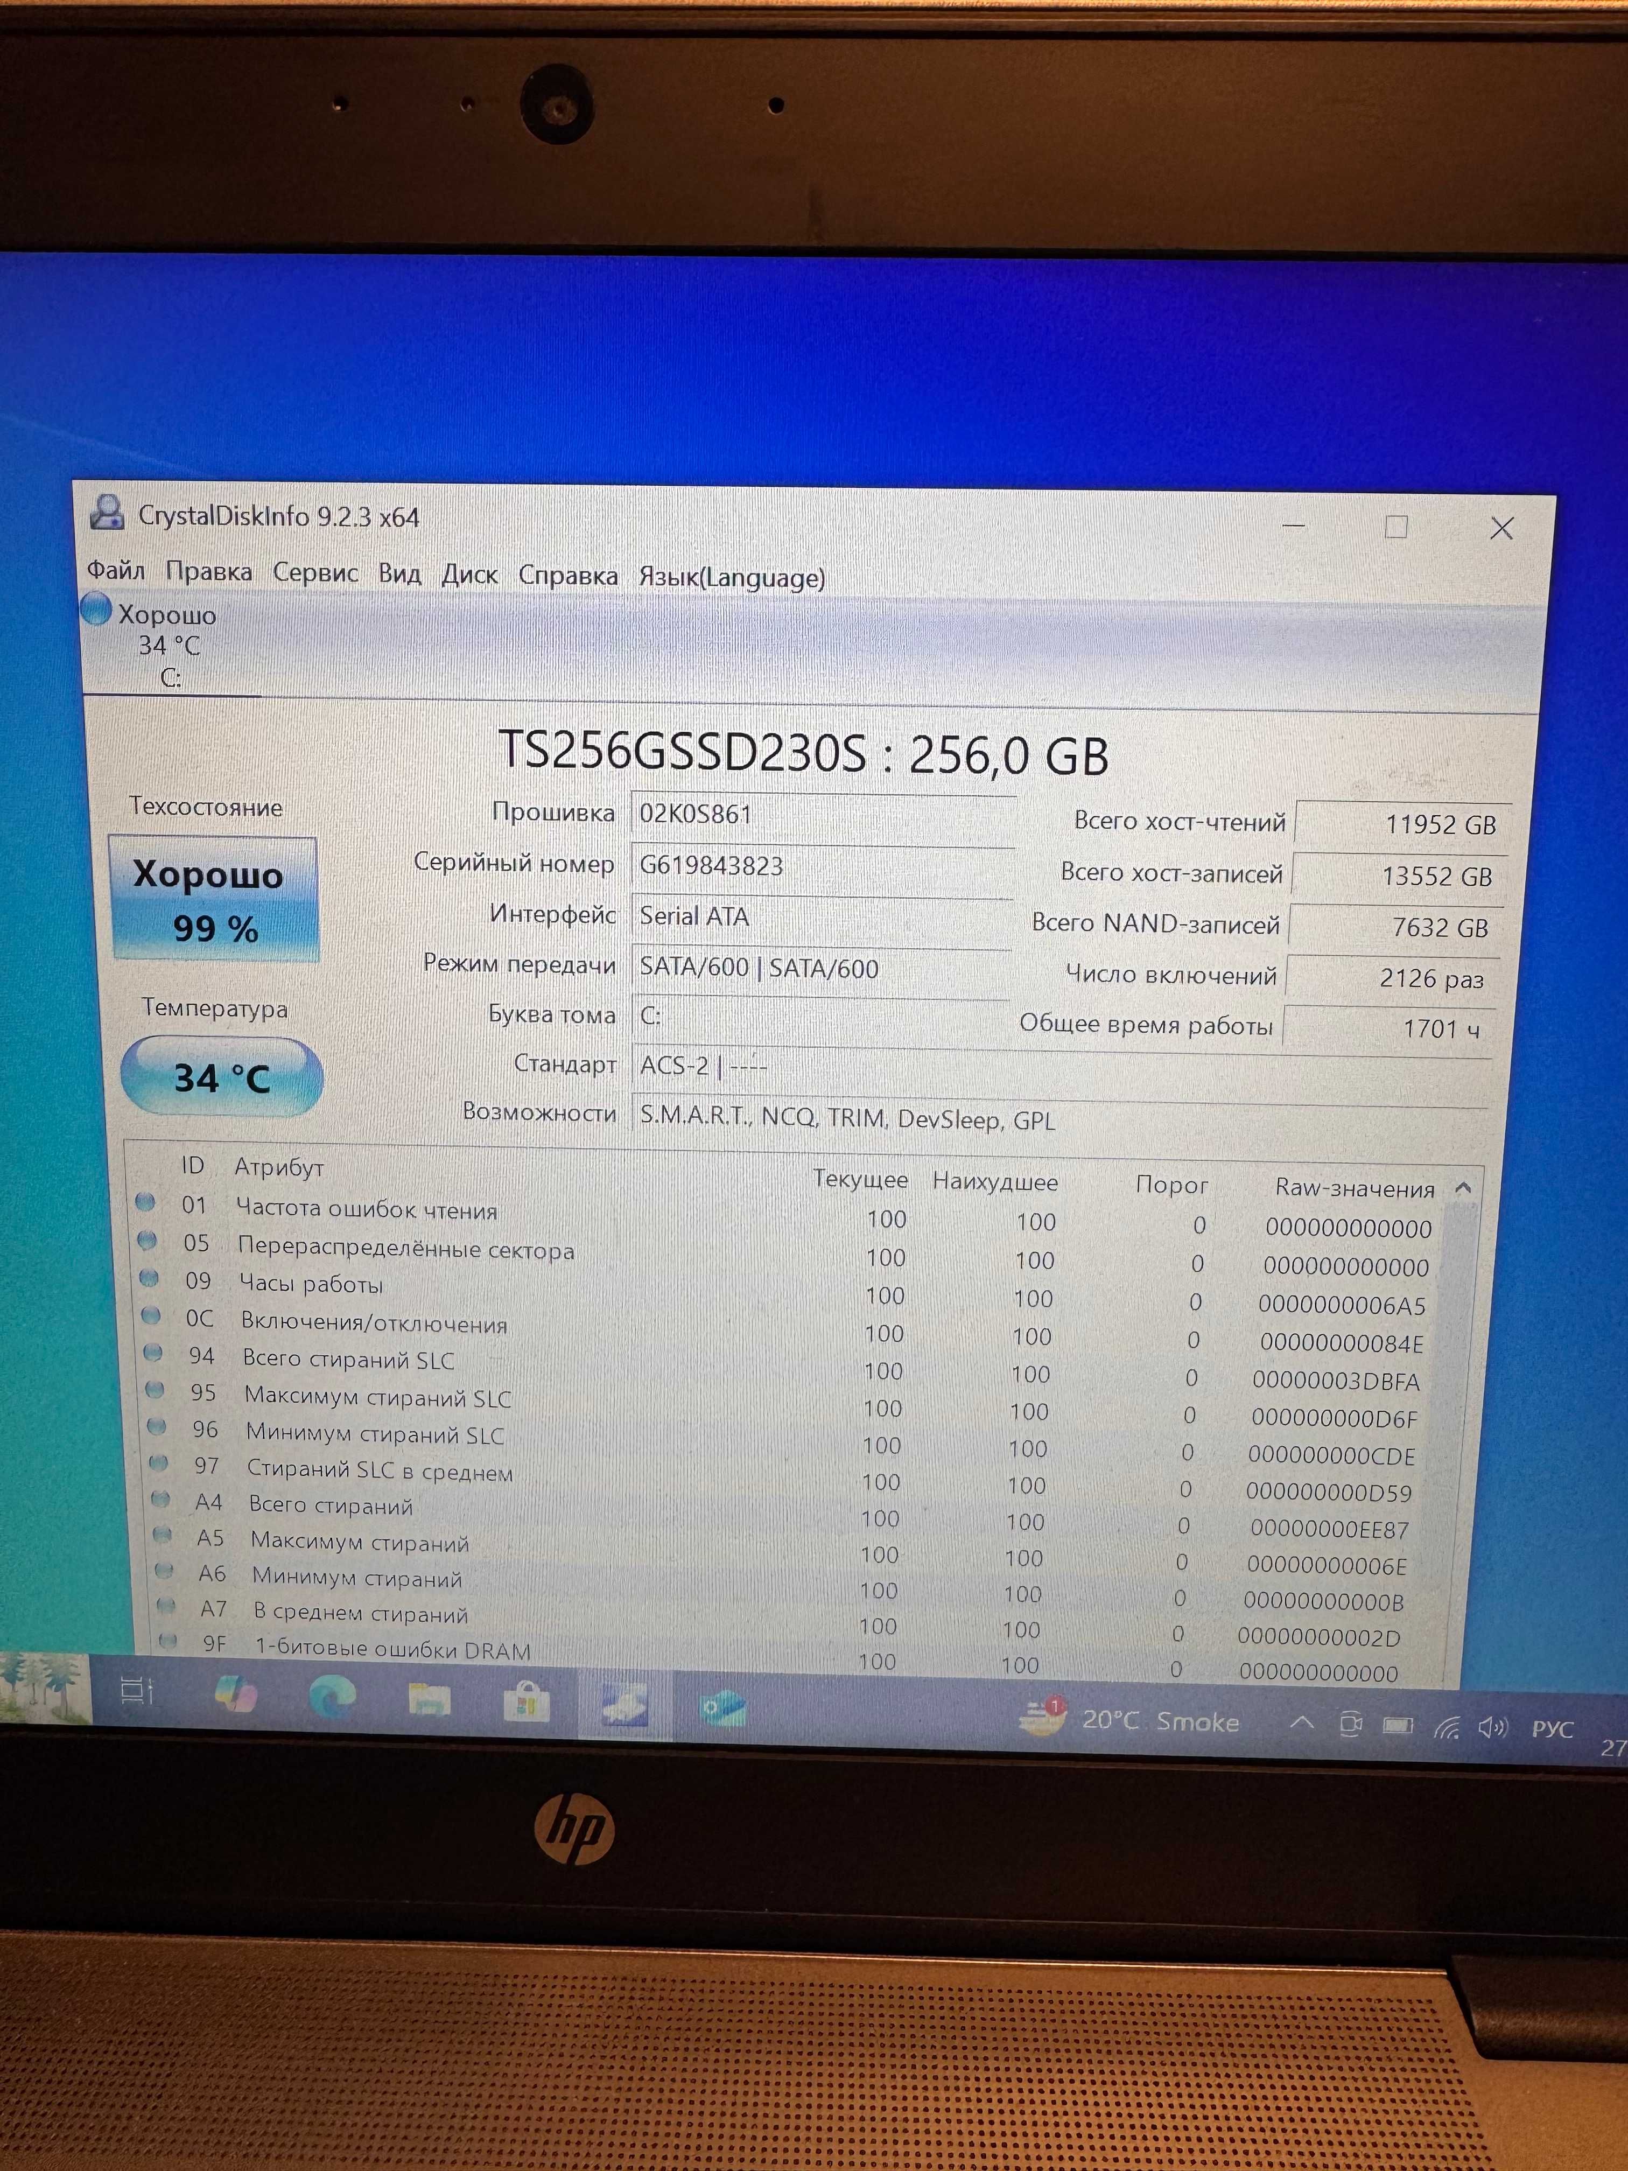
Task: Click the status dot for attribute 94
Action: [x=153, y=1353]
